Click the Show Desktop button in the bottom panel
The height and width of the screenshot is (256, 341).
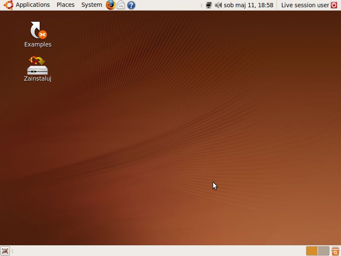[x=5, y=251]
